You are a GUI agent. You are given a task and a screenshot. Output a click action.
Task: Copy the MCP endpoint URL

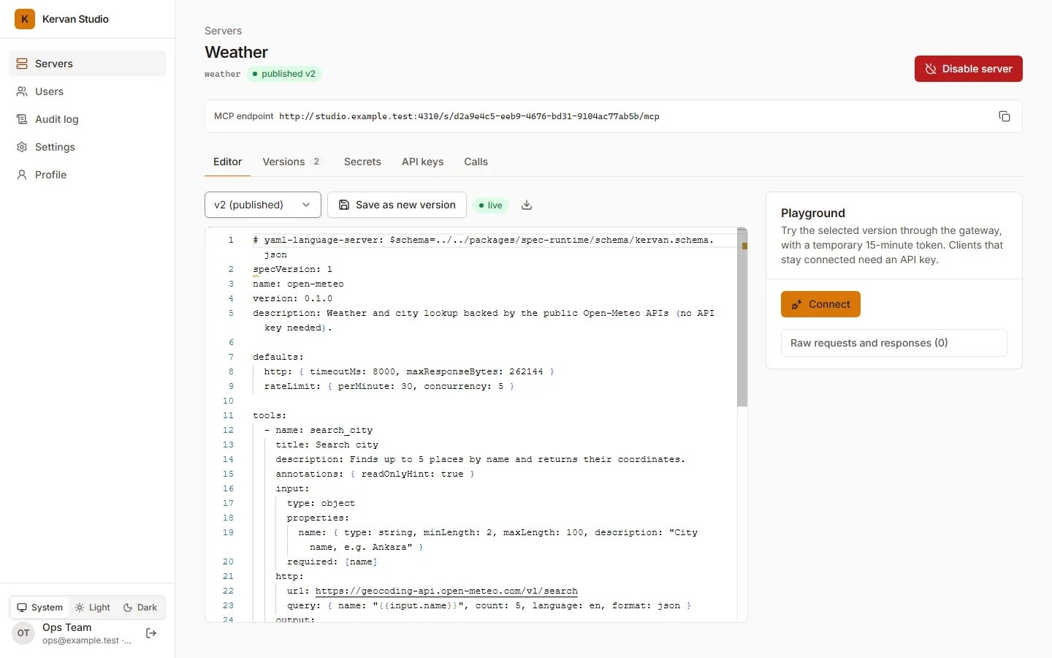(1005, 116)
